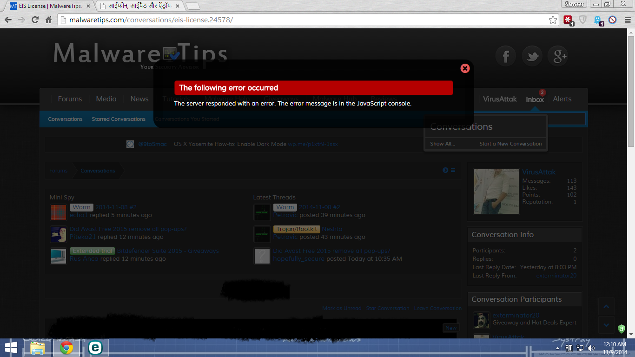Open exterminator20's avatar in Conversation Participants
This screenshot has width=635, height=357.
[482, 320]
